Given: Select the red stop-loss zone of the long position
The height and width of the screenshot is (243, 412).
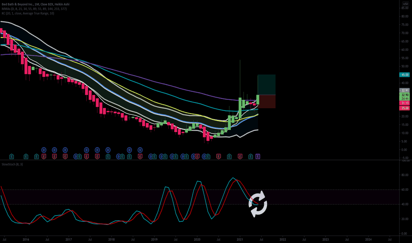Looking at the screenshot, I should (x=267, y=102).
